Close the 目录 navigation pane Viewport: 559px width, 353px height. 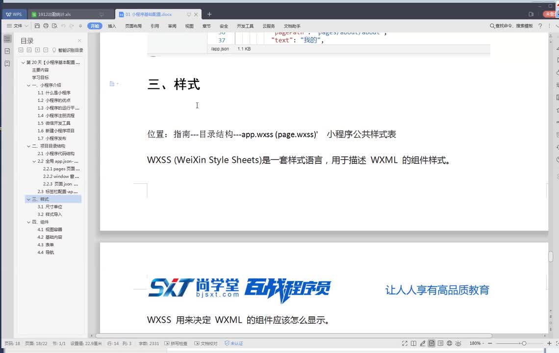tap(79, 41)
